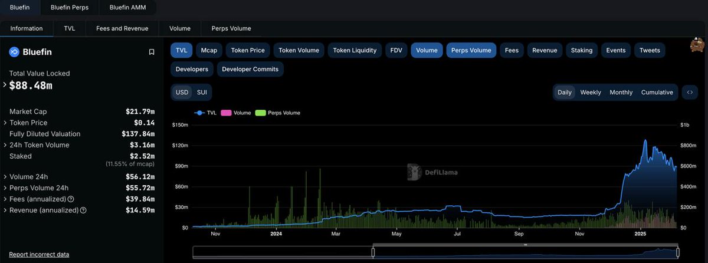The image size is (708, 263).
Task: Click the bookmark icon next to Bluefin
Action: [x=152, y=52]
